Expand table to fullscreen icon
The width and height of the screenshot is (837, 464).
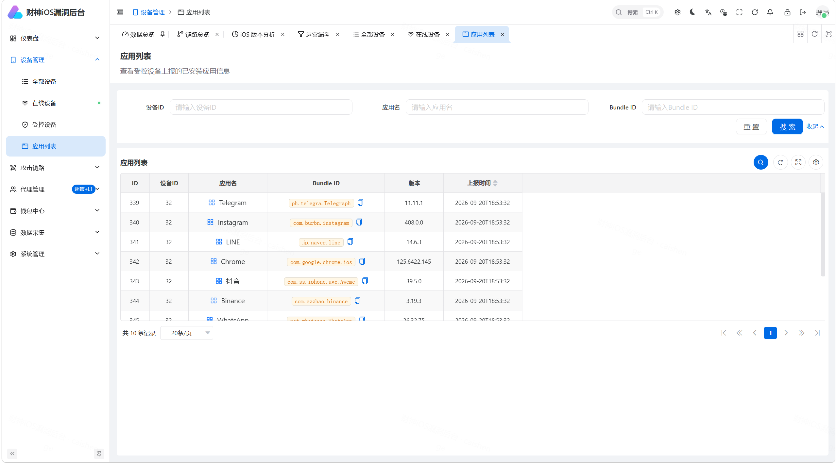pyautogui.click(x=798, y=162)
